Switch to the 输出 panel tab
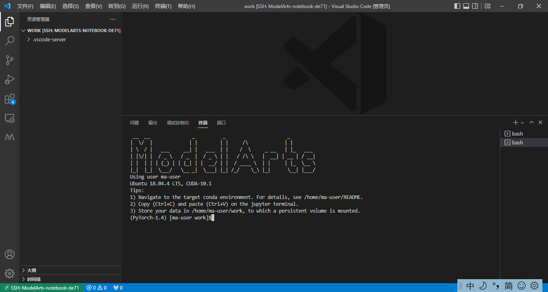 click(153, 123)
